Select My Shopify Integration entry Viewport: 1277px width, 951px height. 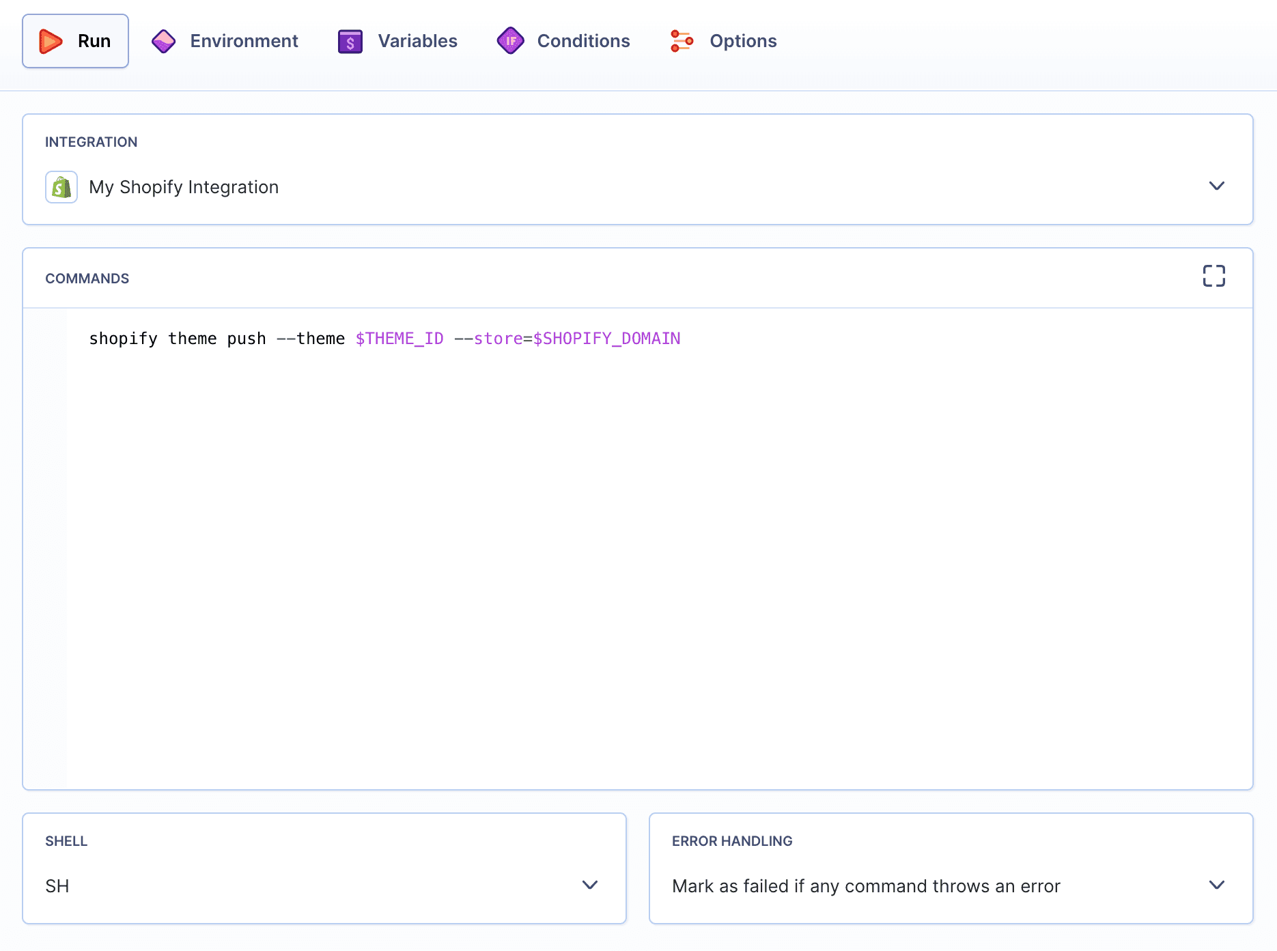(x=183, y=186)
